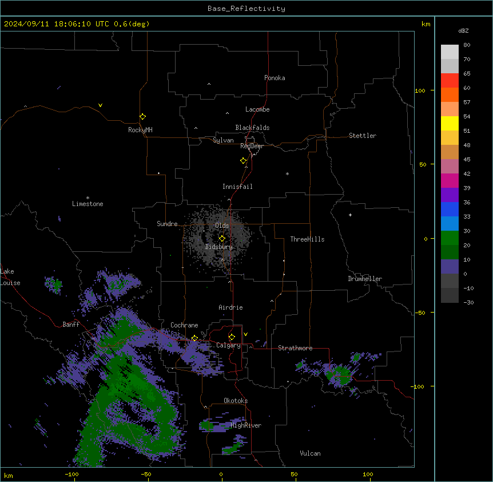Click the Okotoks city label
The width and height of the screenshot is (493, 482).
click(236, 401)
